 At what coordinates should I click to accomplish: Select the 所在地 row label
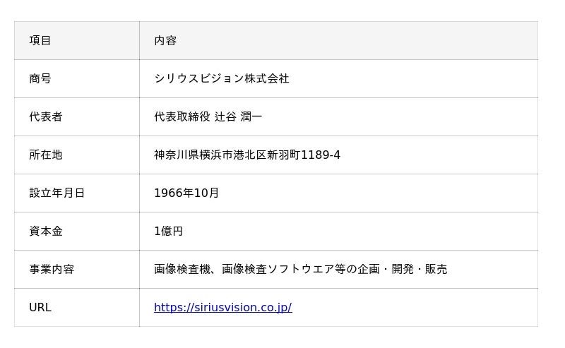(46, 155)
